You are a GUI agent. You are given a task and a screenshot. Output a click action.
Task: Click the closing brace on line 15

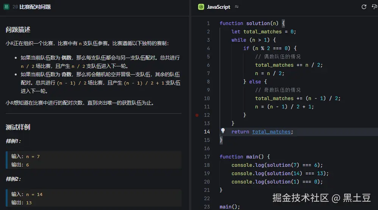click(221, 140)
